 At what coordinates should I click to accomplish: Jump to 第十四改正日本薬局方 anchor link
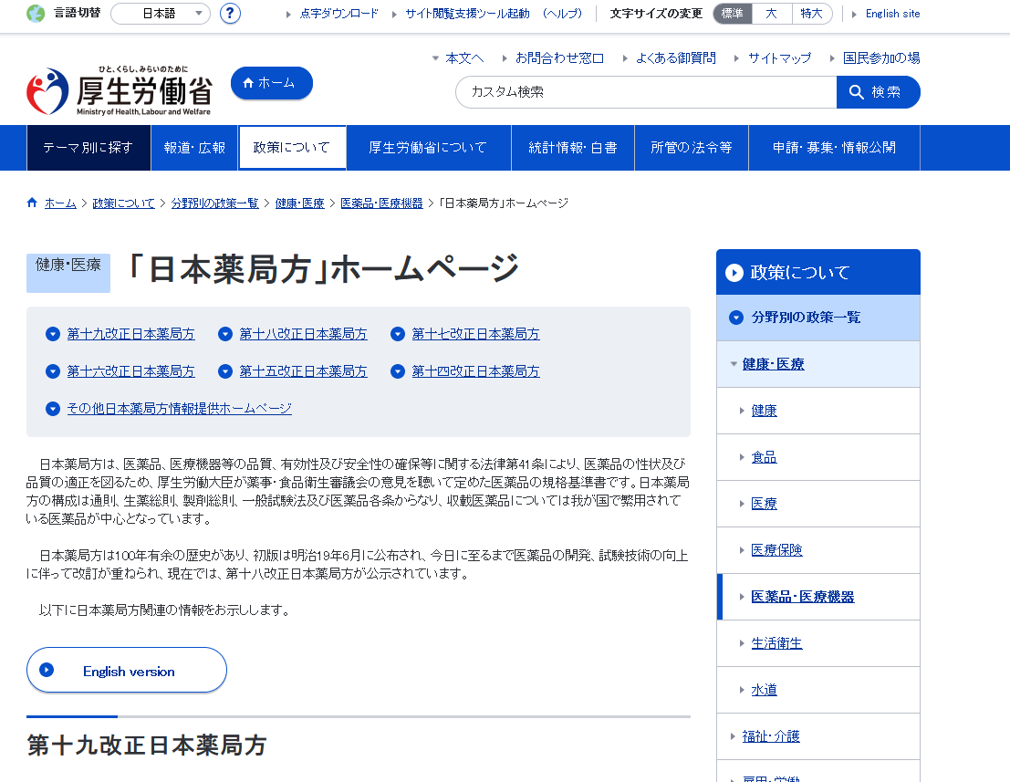476,371
